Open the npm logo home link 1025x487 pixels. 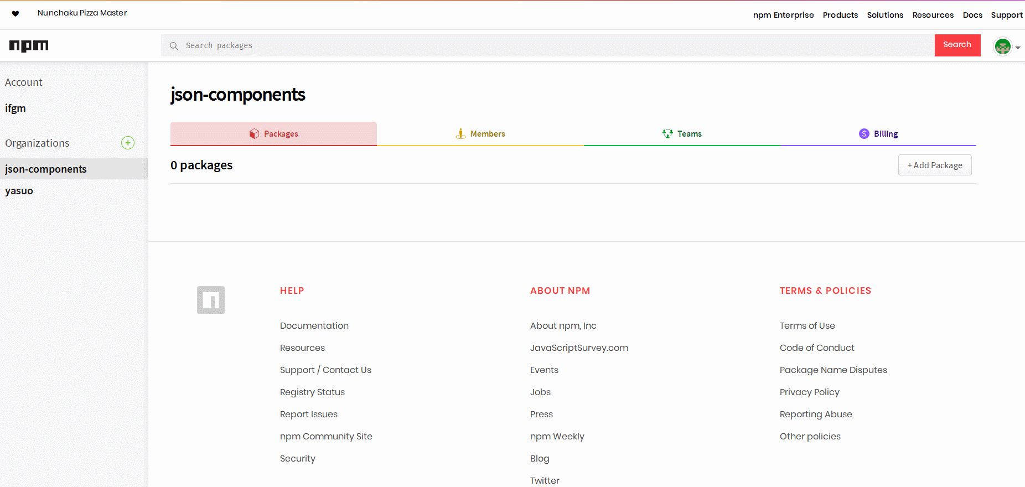29,46
